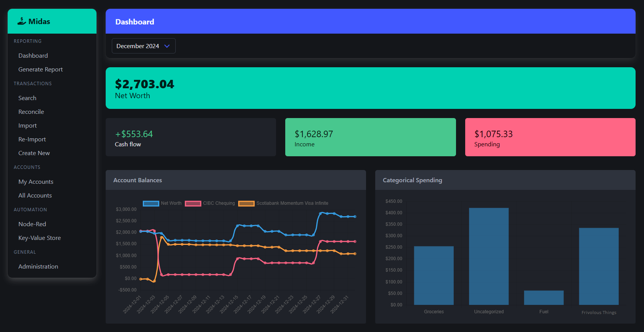Click the $2,703.04 Net Worth value
Viewport: 644px width, 332px height.
(x=144, y=84)
